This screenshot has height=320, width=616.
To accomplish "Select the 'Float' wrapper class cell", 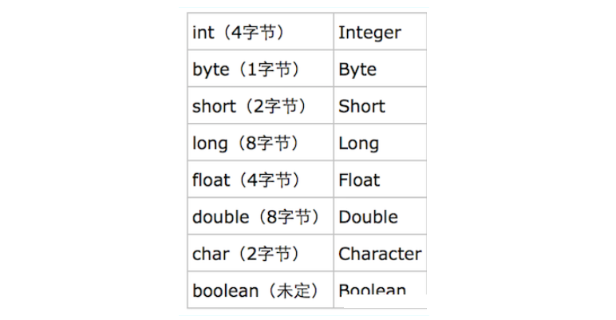I will (359, 180).
